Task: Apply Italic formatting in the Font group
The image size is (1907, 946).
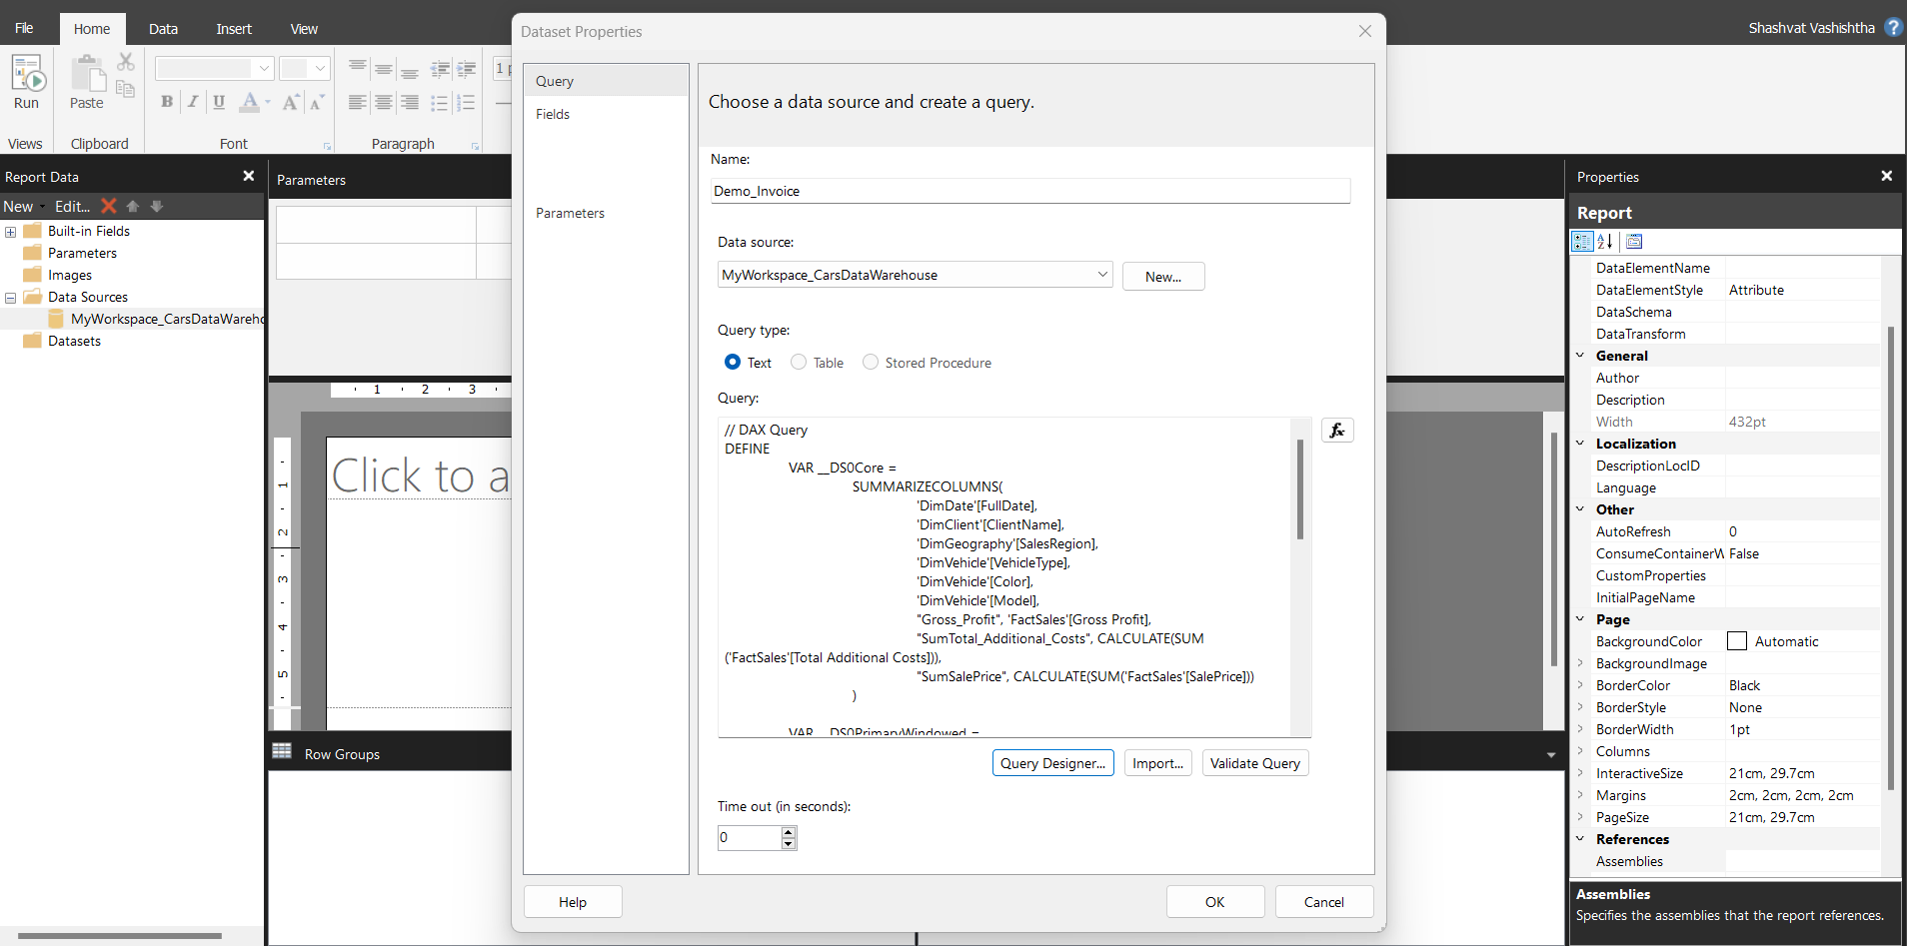Action: [193, 102]
